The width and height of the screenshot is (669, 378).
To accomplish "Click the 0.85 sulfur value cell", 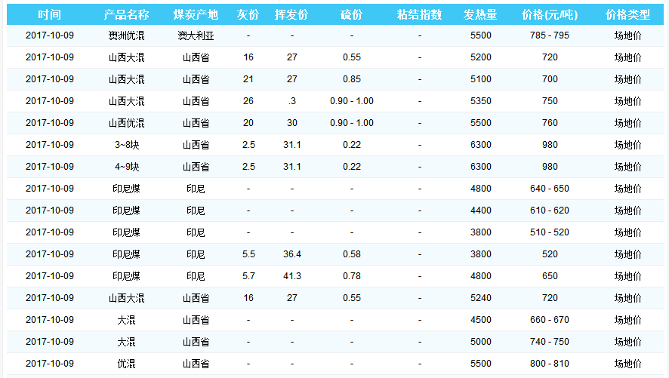I will (351, 79).
